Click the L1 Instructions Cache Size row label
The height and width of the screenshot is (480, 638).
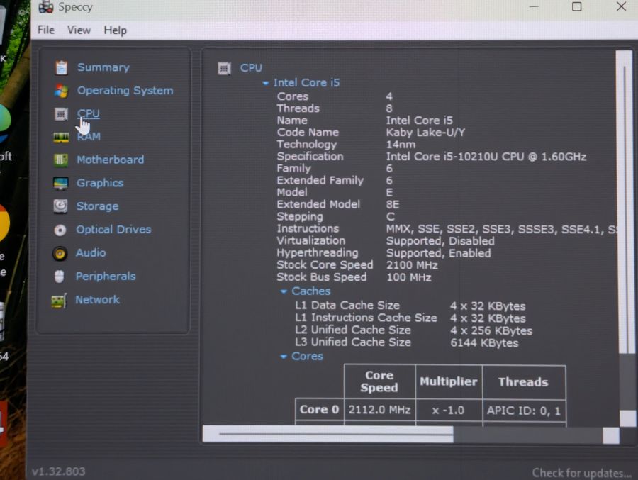click(366, 318)
